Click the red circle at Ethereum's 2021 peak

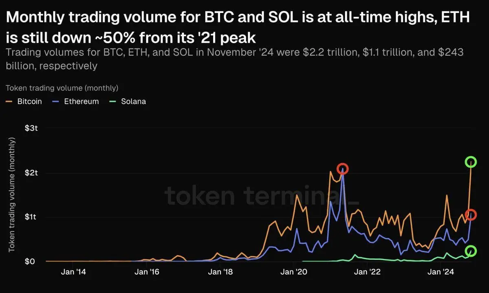343,168
